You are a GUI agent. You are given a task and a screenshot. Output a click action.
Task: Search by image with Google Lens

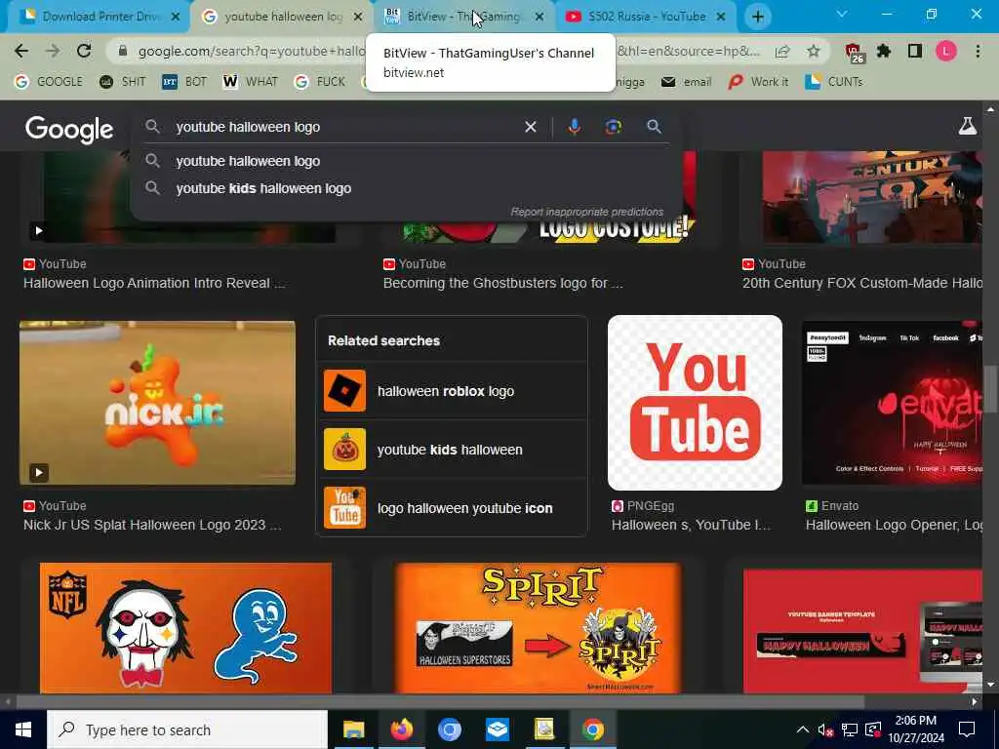tap(613, 127)
